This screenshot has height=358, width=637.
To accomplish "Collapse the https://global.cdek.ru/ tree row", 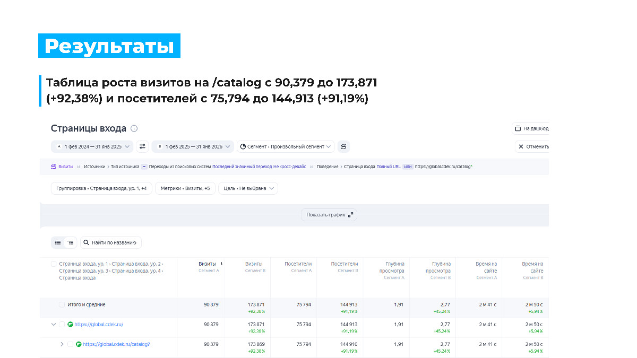I will [53, 325].
